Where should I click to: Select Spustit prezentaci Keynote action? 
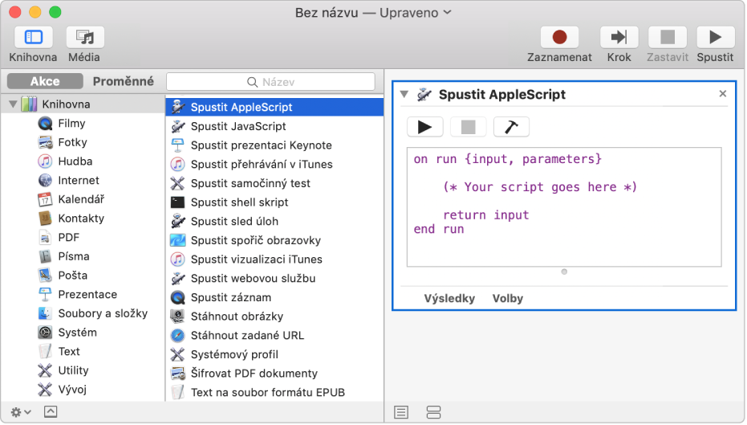pos(274,145)
